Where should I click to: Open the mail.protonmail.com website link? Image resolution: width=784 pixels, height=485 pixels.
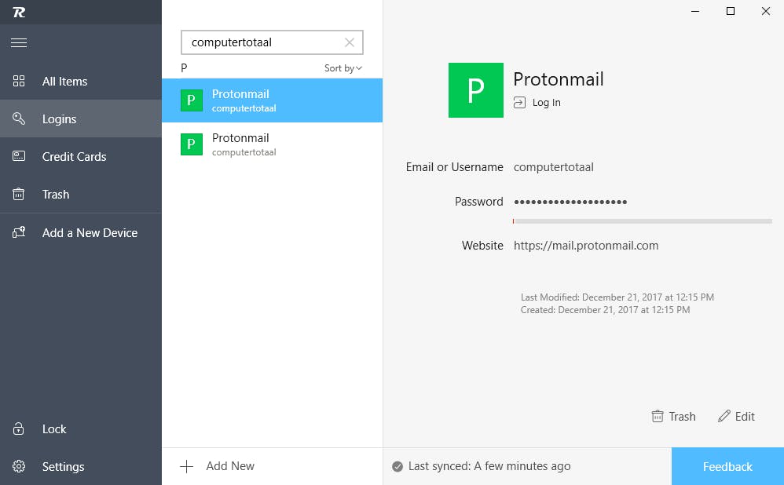tap(586, 246)
